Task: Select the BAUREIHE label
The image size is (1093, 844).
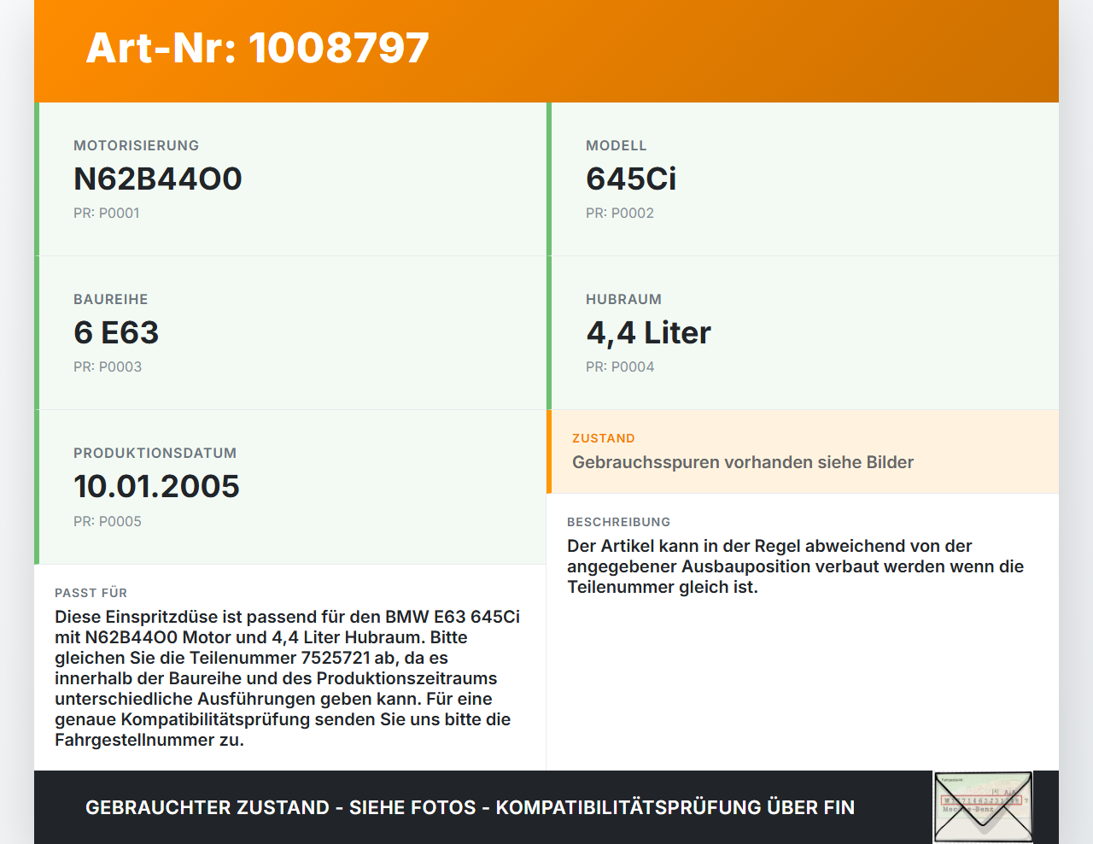Action: coord(111,300)
